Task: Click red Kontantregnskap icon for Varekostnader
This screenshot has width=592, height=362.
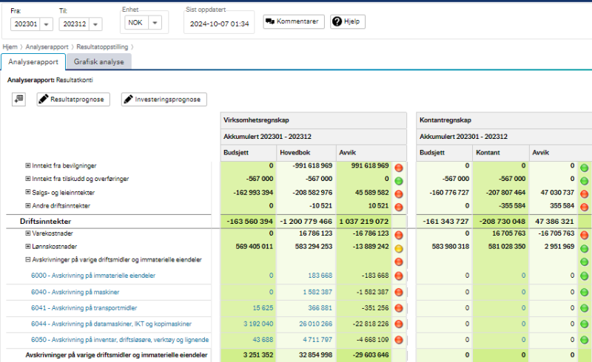Action: (x=585, y=235)
